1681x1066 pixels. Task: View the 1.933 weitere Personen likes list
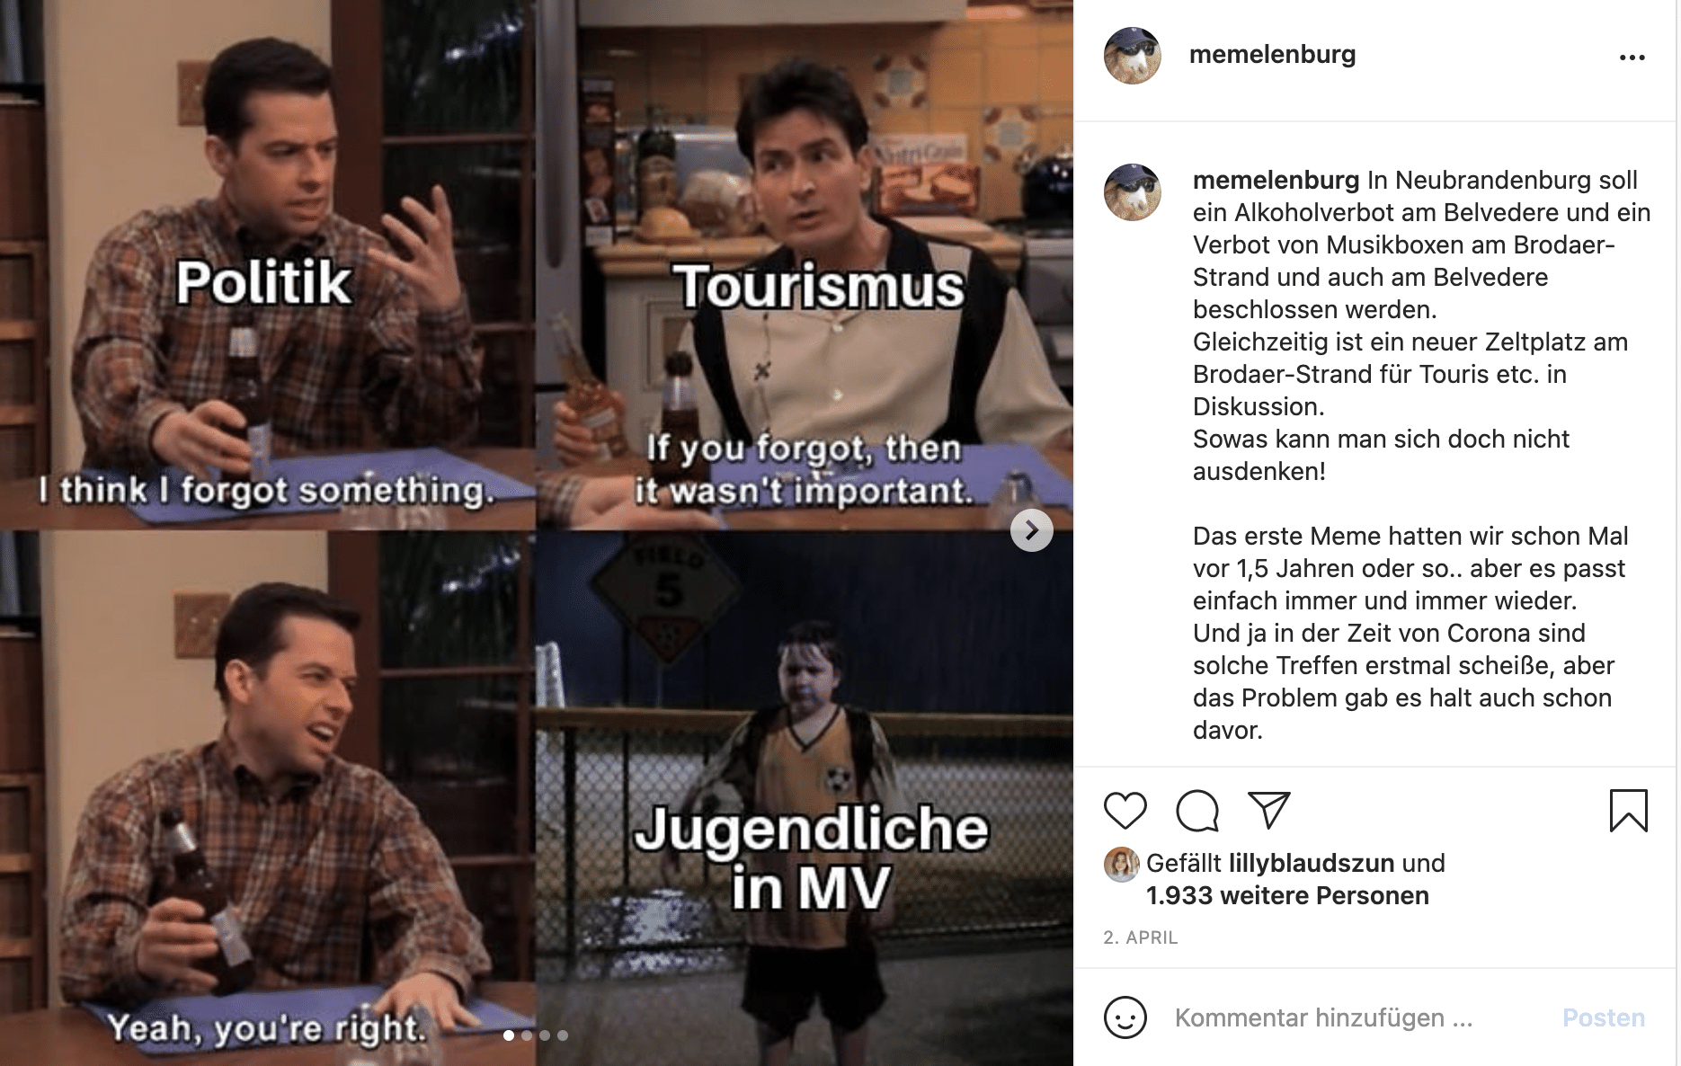click(1287, 895)
